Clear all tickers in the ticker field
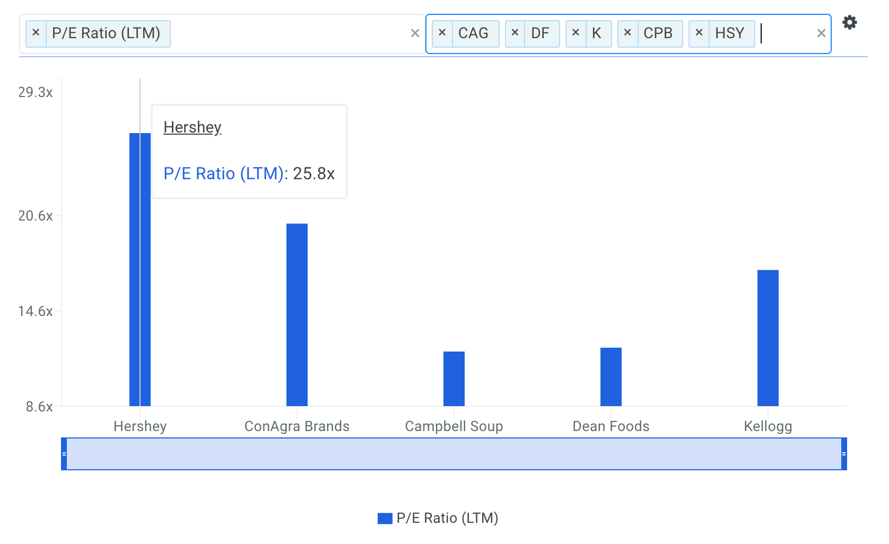 coord(821,33)
